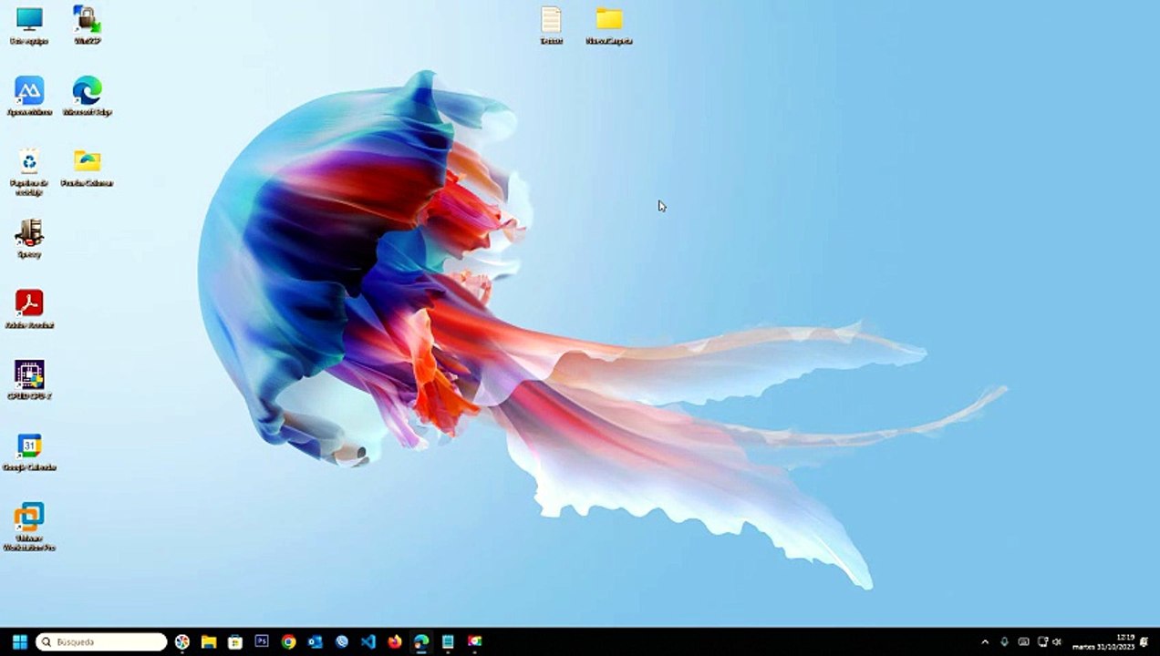Open the WinSCP desktop shortcut
The image size is (1160, 656).
coord(88,26)
